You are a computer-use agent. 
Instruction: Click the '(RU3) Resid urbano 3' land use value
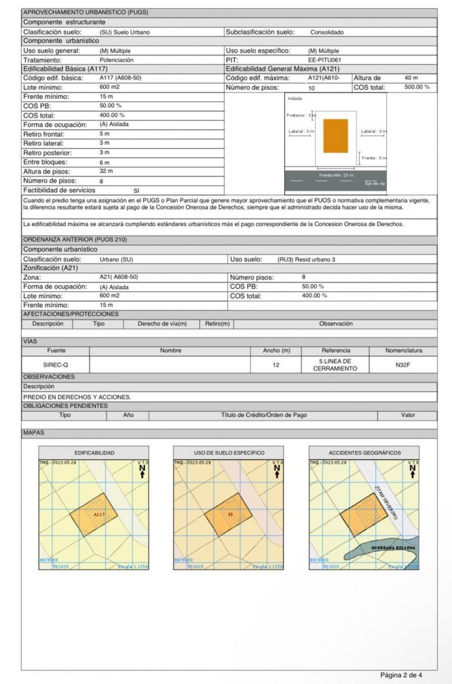click(306, 259)
